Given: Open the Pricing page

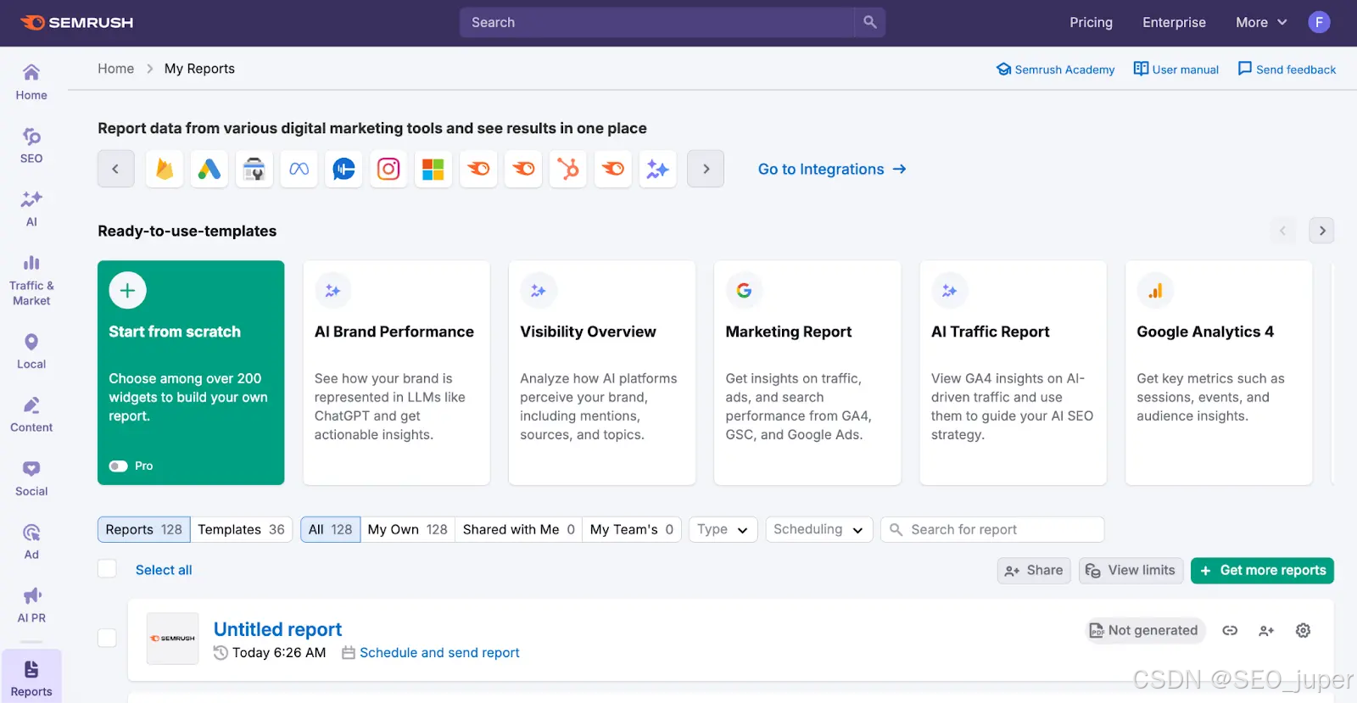Looking at the screenshot, I should click(1091, 23).
